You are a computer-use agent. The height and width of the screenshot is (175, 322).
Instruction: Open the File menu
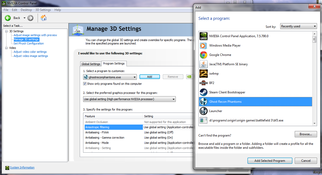[x=6, y=10]
